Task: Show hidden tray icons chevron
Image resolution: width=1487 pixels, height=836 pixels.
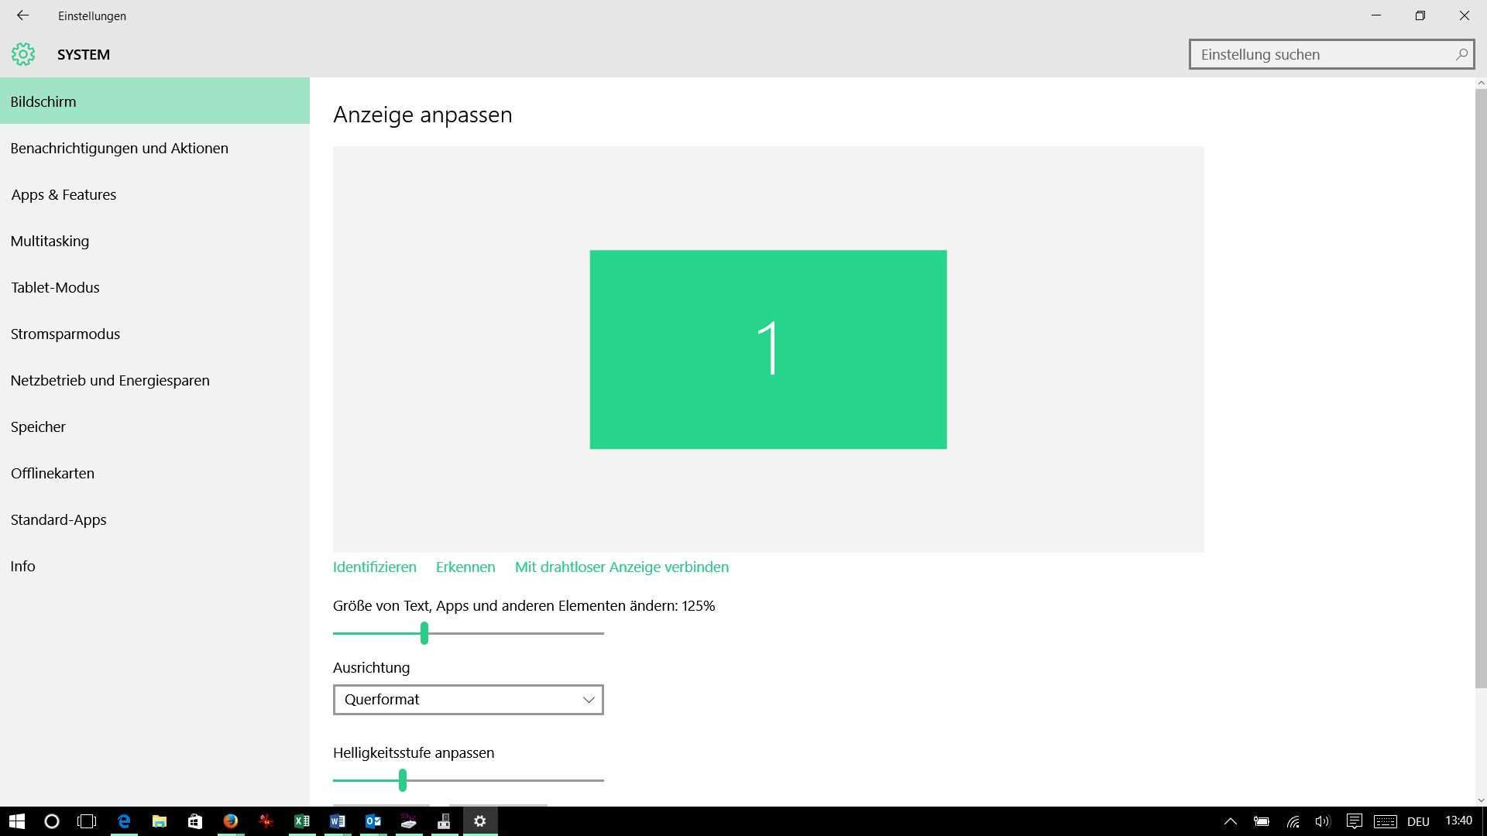Action: coord(1230,821)
